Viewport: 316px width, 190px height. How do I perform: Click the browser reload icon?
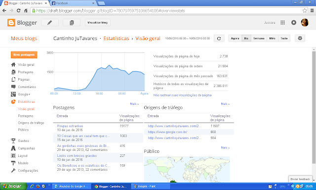pyautogui.click(x=19, y=10)
